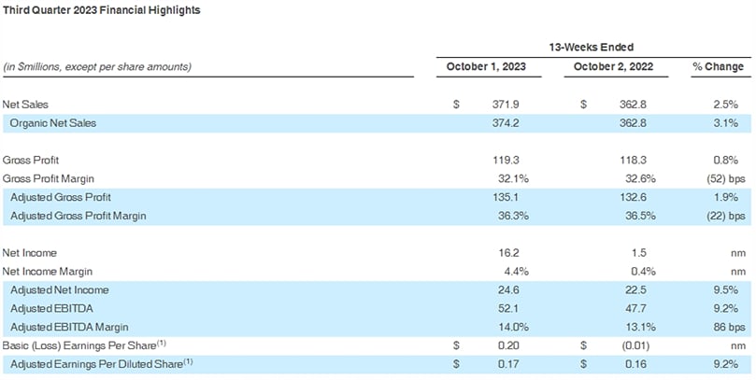Click the 32.6% Gross Profit Margin value
Image resolution: width=756 pixels, height=380 pixels.
click(640, 179)
